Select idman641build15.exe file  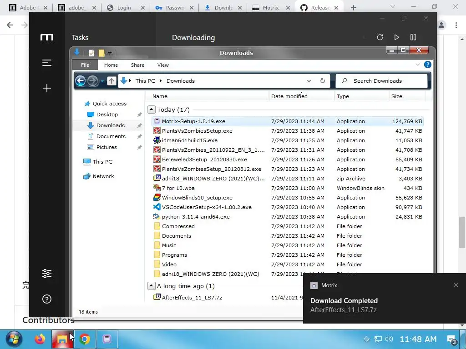[x=288, y=140]
